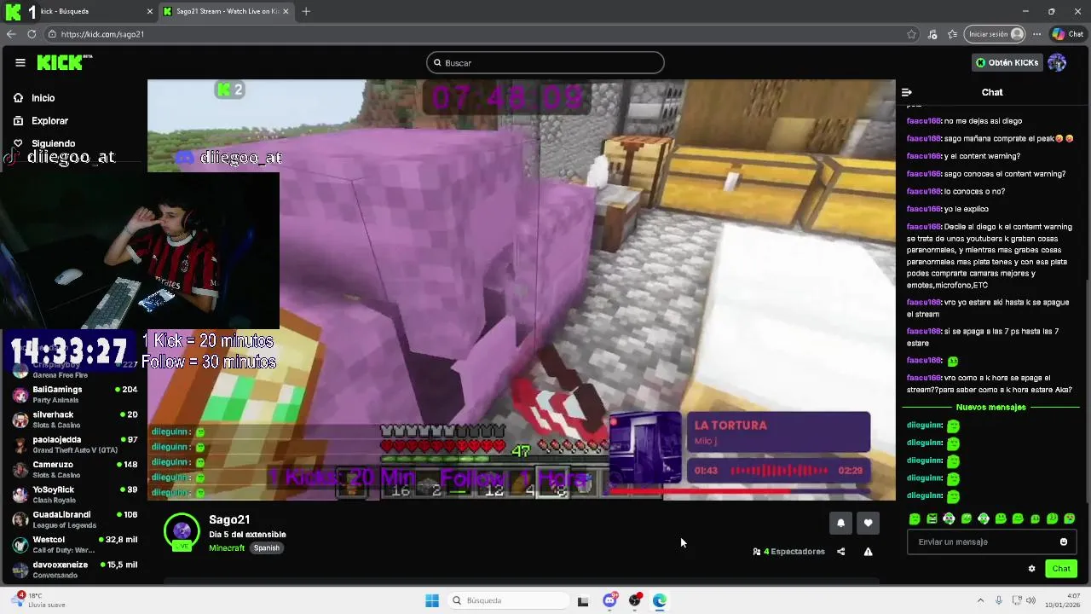
Task: Open the Sago21 channel name
Action: click(x=229, y=519)
